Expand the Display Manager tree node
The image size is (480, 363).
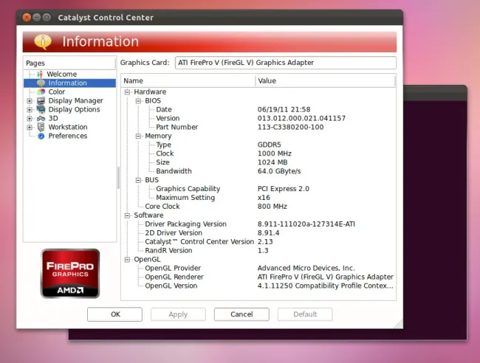coord(30,101)
